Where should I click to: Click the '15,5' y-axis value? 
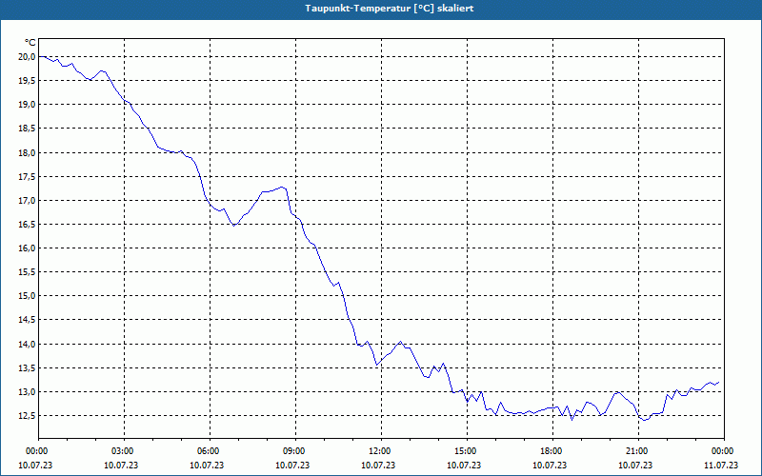point(28,272)
